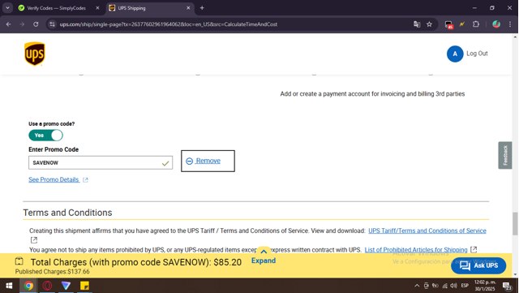Select the Terms and Conditions heading
519x293 pixels.
click(67, 213)
